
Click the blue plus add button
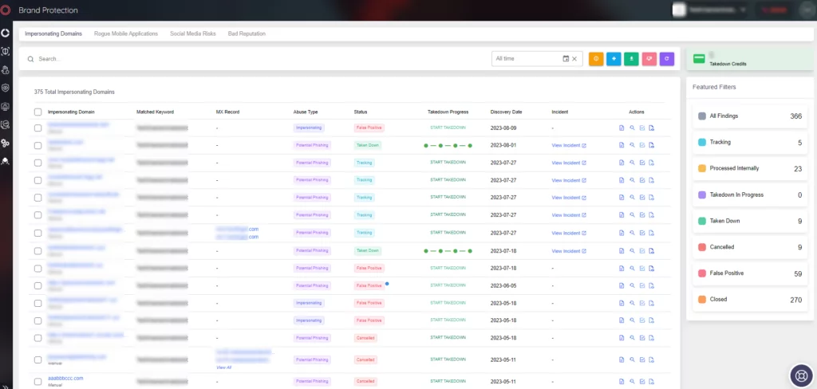(x=614, y=59)
